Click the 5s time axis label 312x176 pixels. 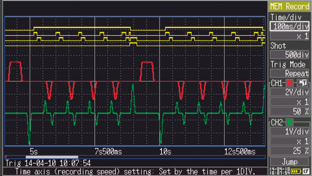pyautogui.click(x=33, y=151)
